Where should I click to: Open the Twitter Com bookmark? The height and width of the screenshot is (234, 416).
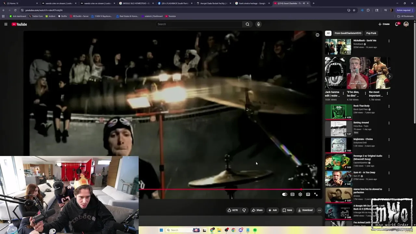pyautogui.click(x=36, y=16)
